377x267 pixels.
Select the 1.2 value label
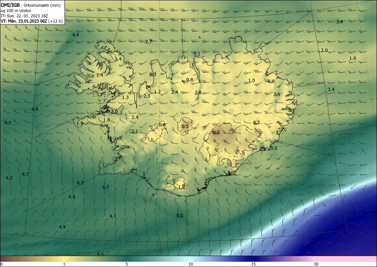(x=157, y=92)
